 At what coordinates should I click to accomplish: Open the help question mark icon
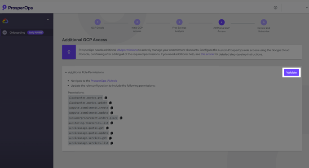click(275, 8)
